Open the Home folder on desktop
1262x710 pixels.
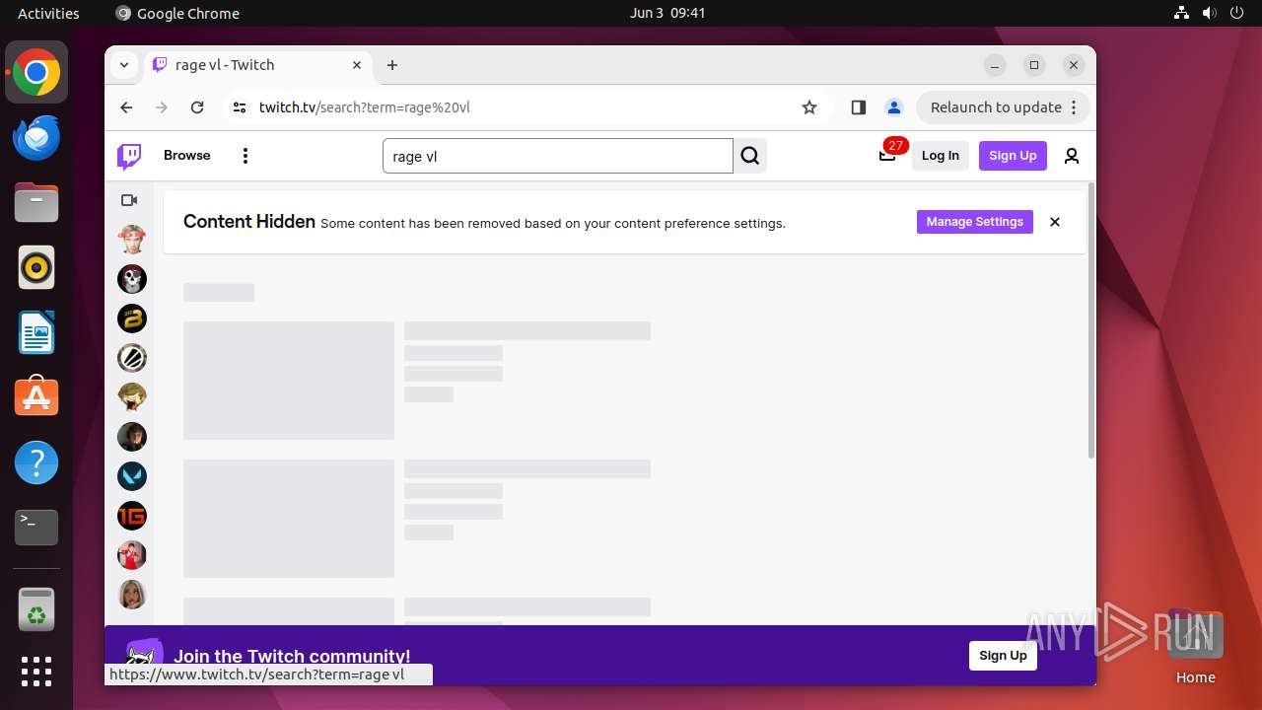(x=1195, y=647)
